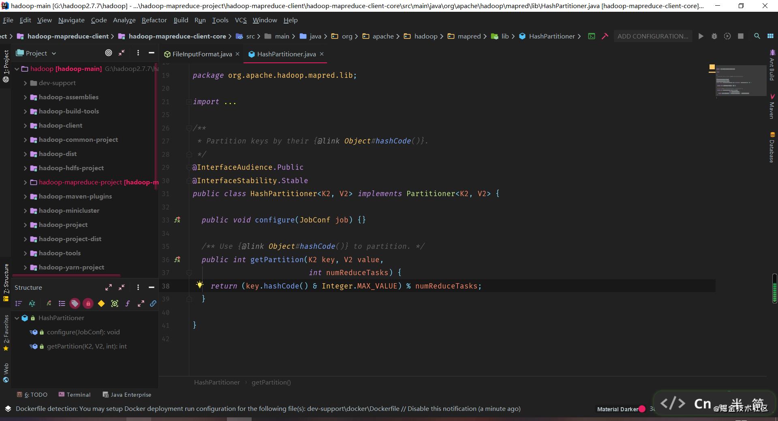Click the Windows layout icon at top right
Image resolution: width=778 pixels, height=421 pixels.
point(770,36)
